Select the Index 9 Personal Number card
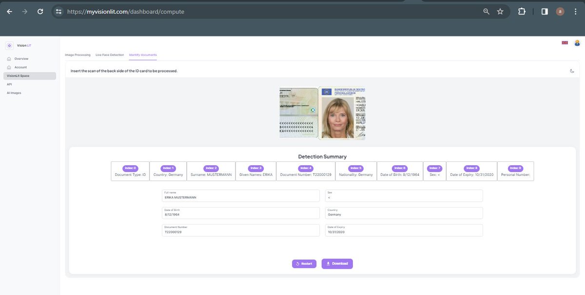The width and height of the screenshot is (585, 295). click(515, 171)
